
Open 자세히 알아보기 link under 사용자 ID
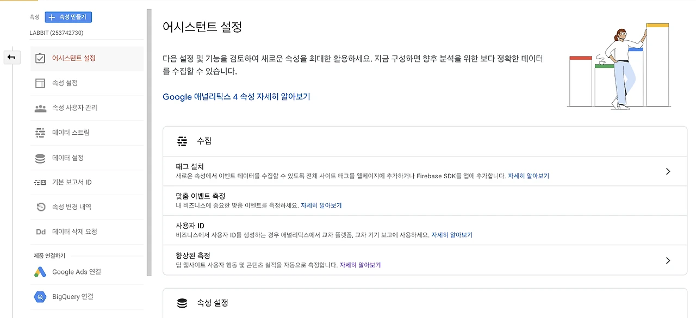coord(452,235)
